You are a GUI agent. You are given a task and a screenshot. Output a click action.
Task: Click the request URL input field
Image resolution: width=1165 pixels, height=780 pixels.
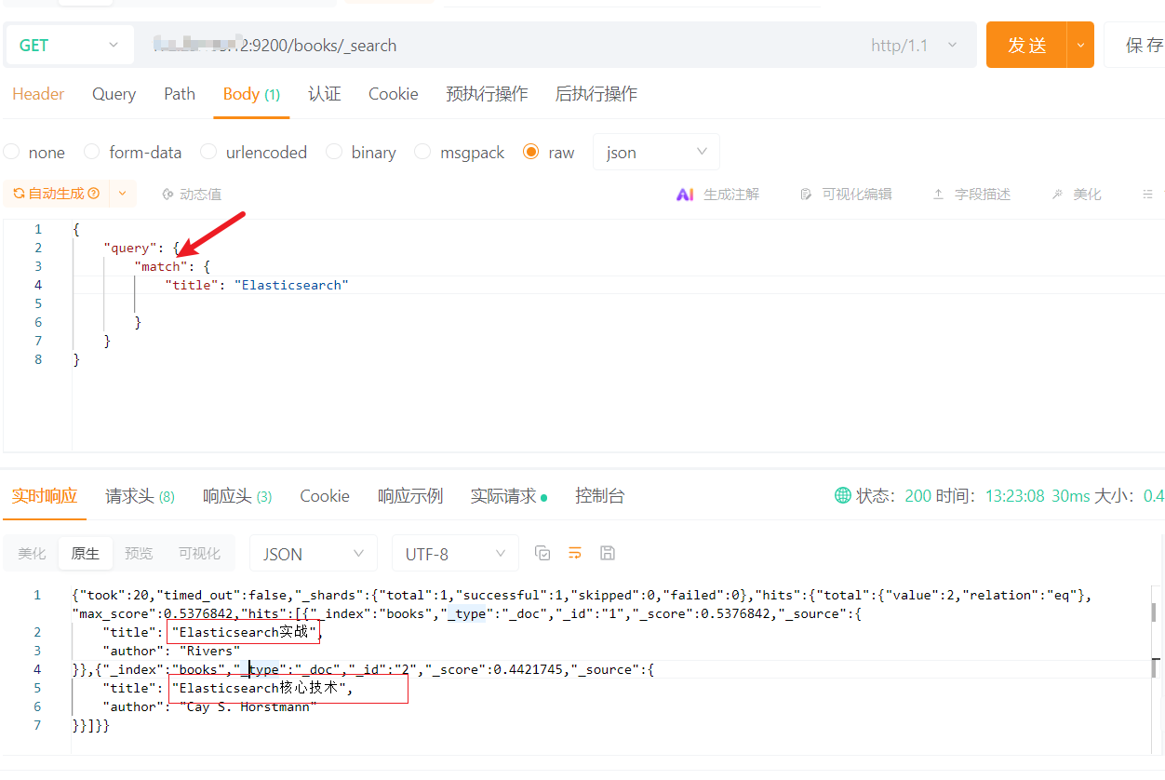click(x=502, y=46)
